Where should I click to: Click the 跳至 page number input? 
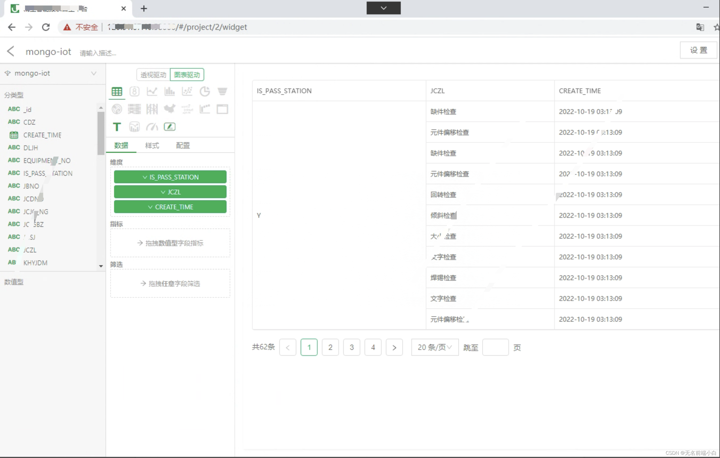coord(495,347)
